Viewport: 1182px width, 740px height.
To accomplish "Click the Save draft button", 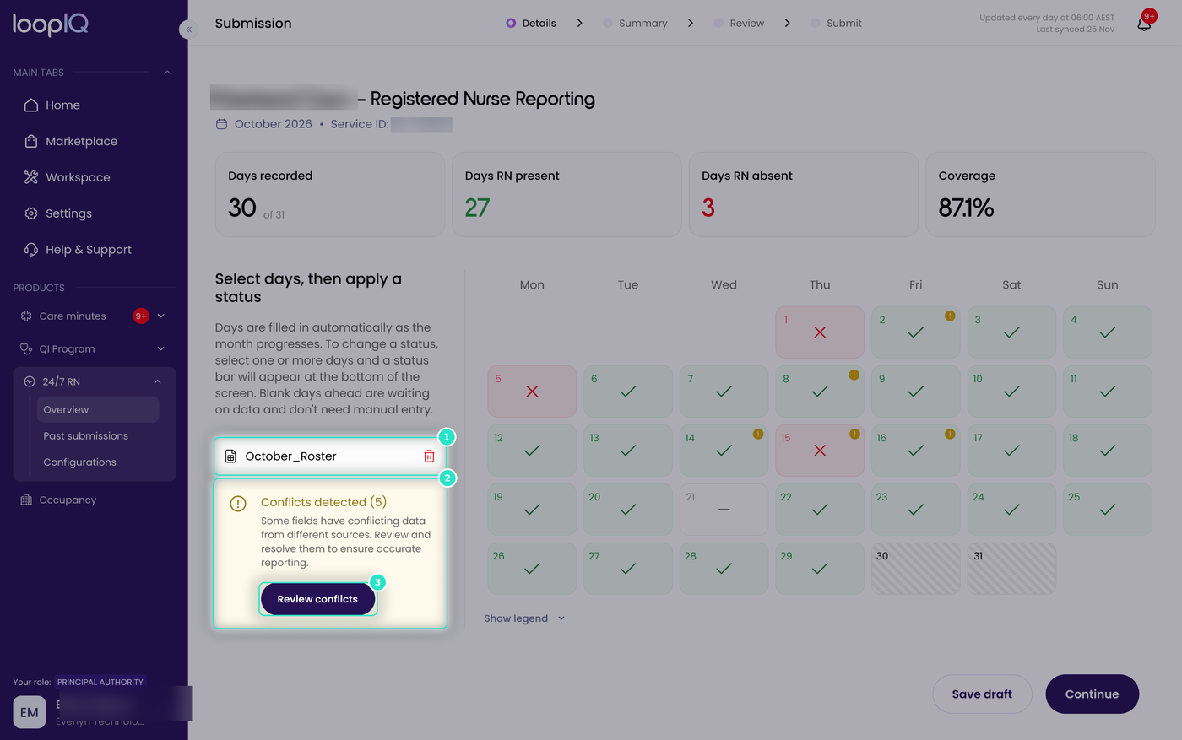I will click(x=982, y=694).
